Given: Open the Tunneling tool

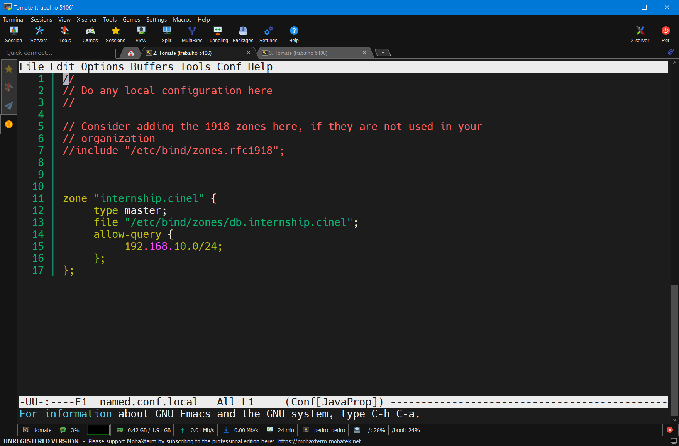Looking at the screenshot, I should pyautogui.click(x=217, y=34).
